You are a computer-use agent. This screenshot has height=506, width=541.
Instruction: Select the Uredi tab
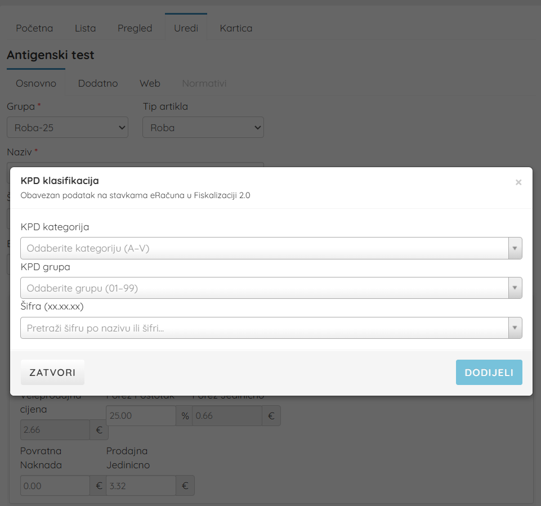[x=186, y=28]
